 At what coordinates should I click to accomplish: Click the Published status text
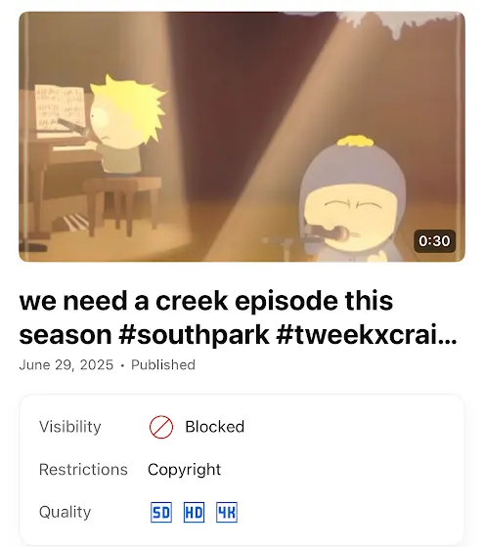coord(163,365)
